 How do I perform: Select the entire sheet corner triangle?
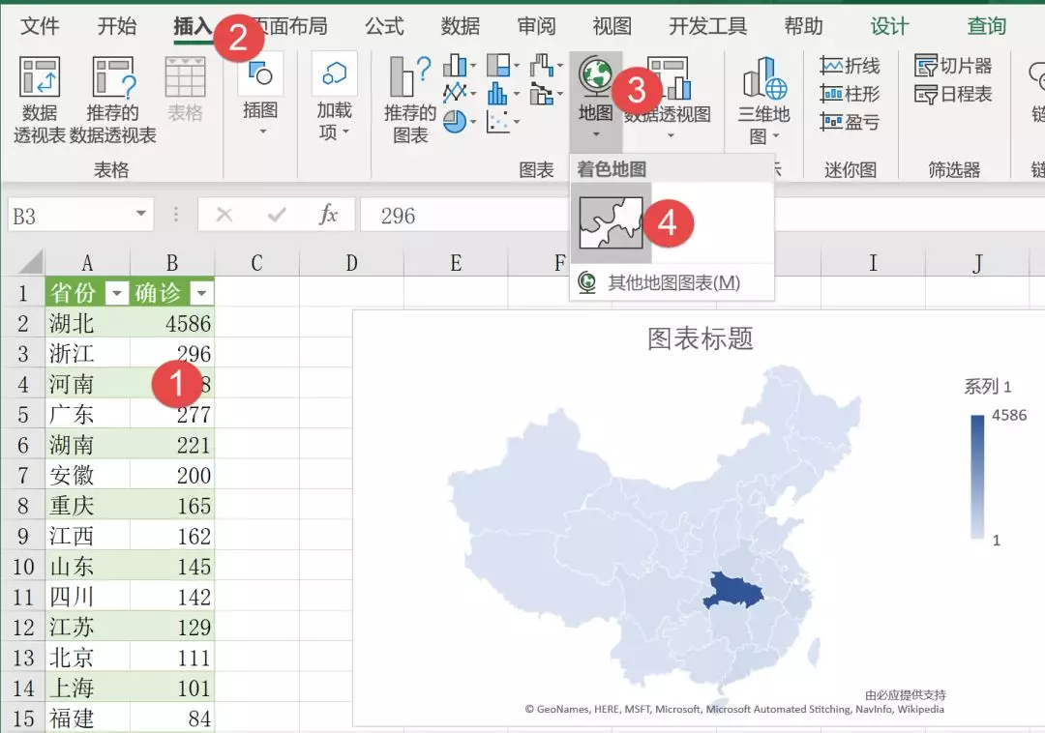[x=31, y=262]
